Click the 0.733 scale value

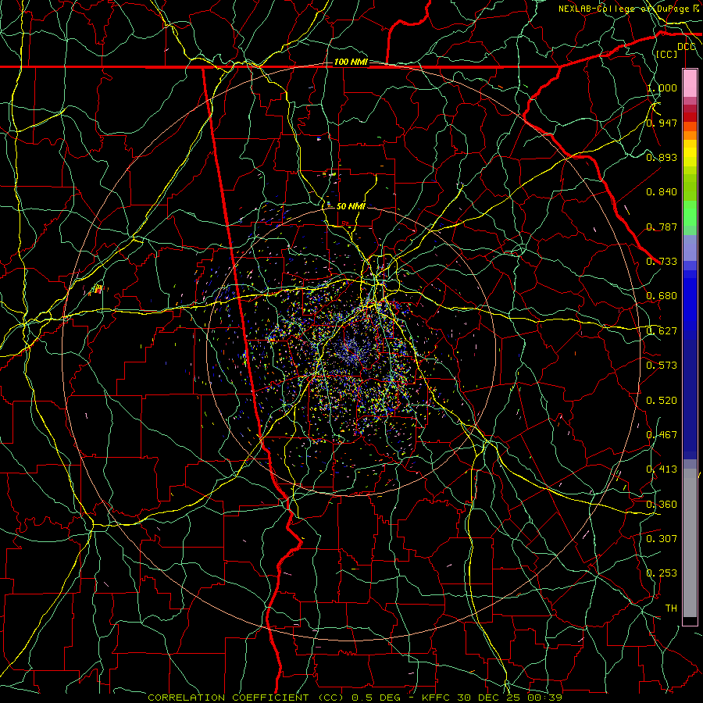coord(662,262)
